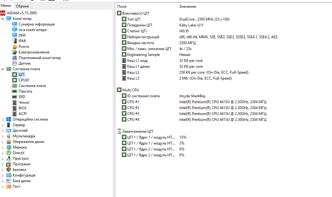Expand the Мережа node

pyautogui.click(x=2, y=147)
